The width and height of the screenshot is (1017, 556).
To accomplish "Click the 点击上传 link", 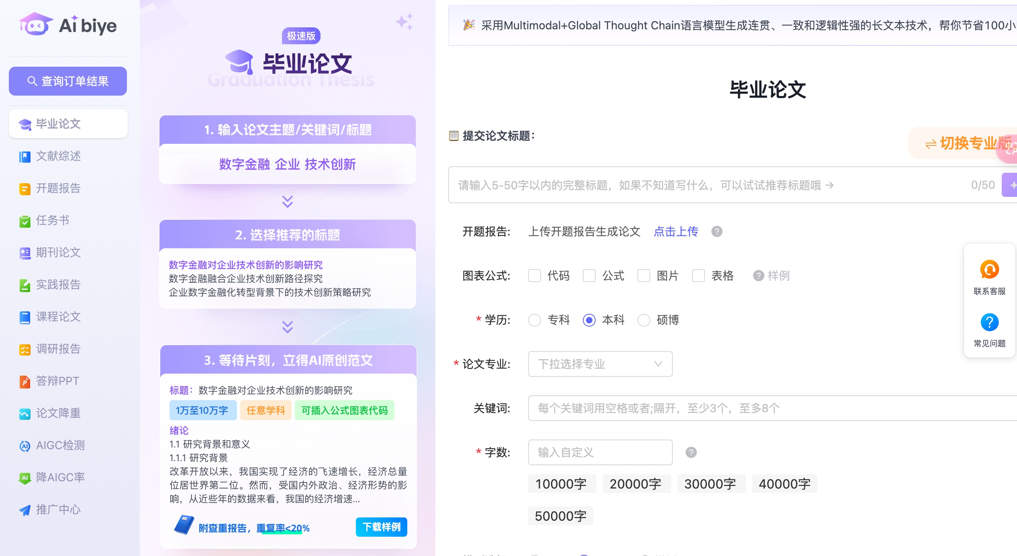I will (676, 231).
